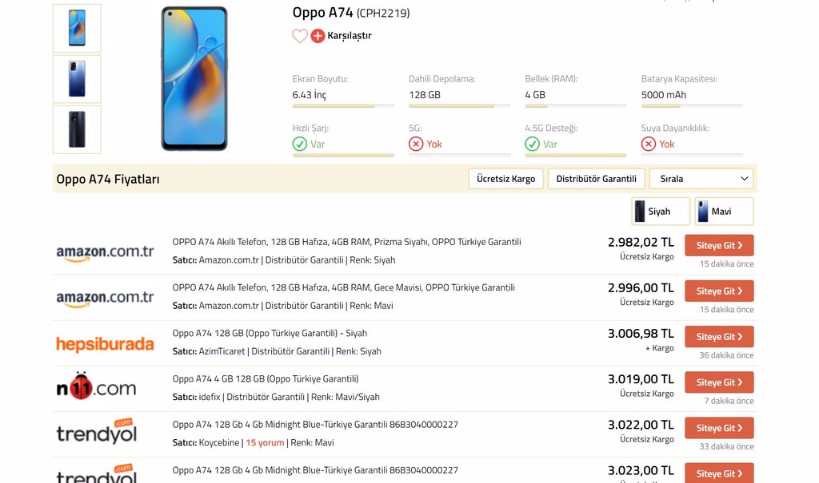Image resolution: width=819 pixels, height=483 pixels.
Task: Click Siteye Git for the n11.com offer
Action: pyautogui.click(x=719, y=382)
